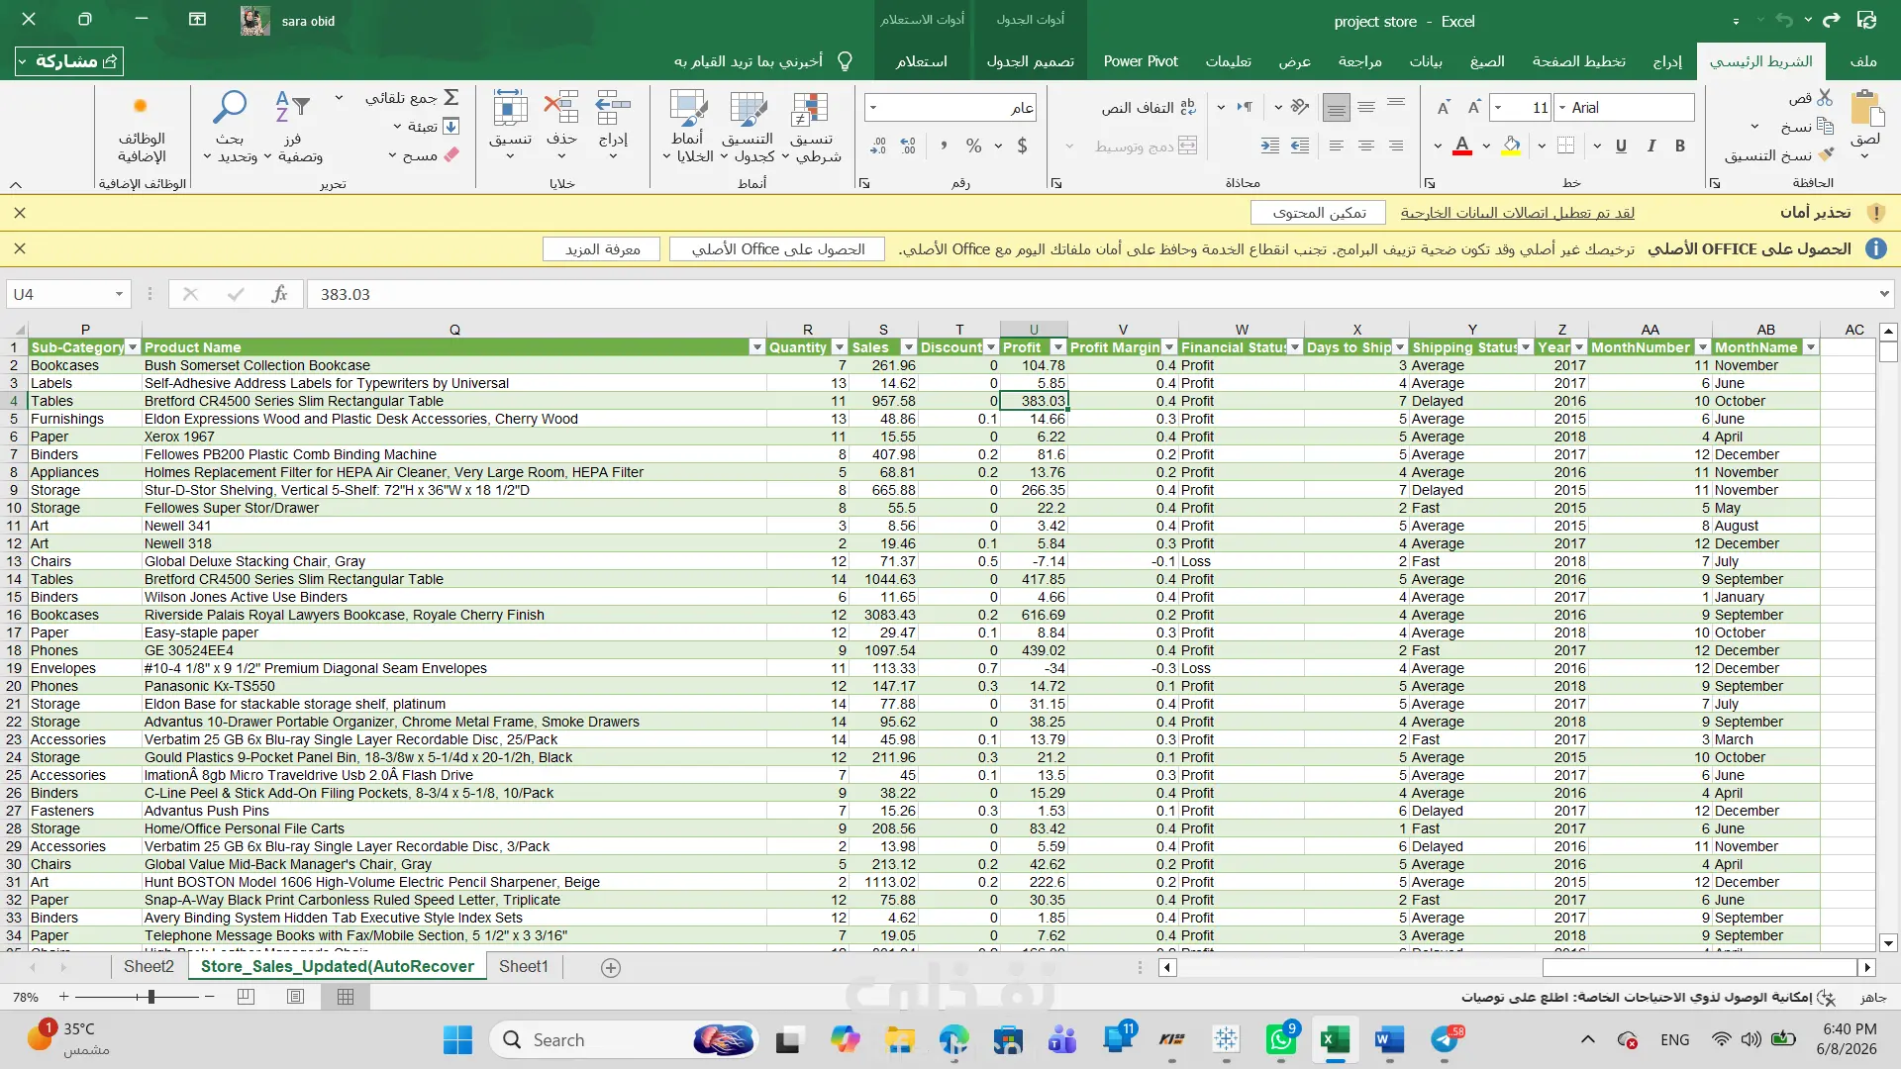This screenshot has width=1901, height=1069.
Task: Toggle Center horizontal alignment
Action: click(1366, 146)
